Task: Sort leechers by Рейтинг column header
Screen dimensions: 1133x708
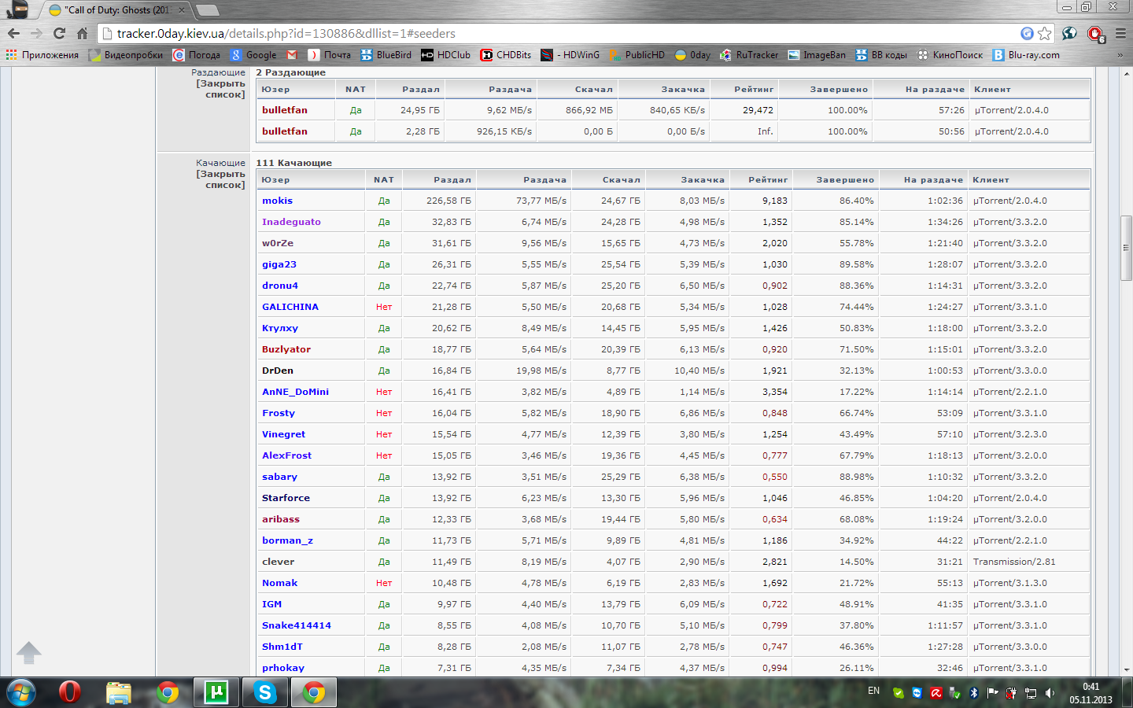Action: pyautogui.click(x=768, y=180)
